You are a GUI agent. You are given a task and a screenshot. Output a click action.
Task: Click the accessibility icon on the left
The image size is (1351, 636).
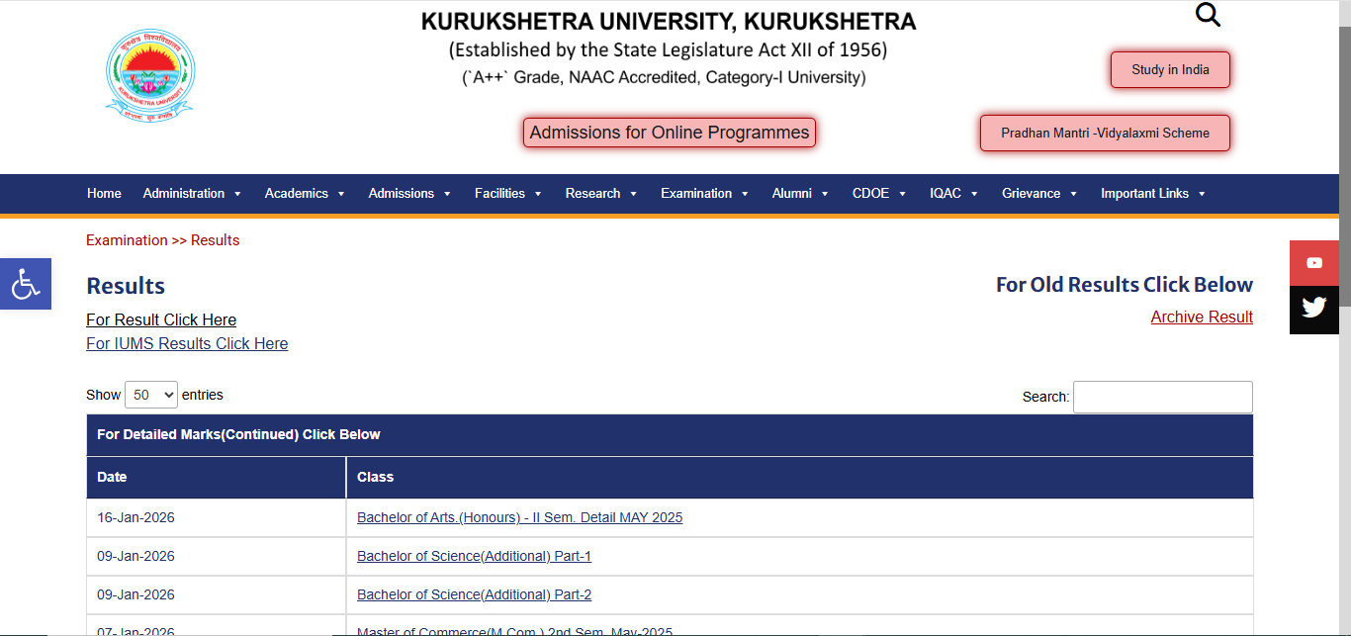[x=25, y=284]
